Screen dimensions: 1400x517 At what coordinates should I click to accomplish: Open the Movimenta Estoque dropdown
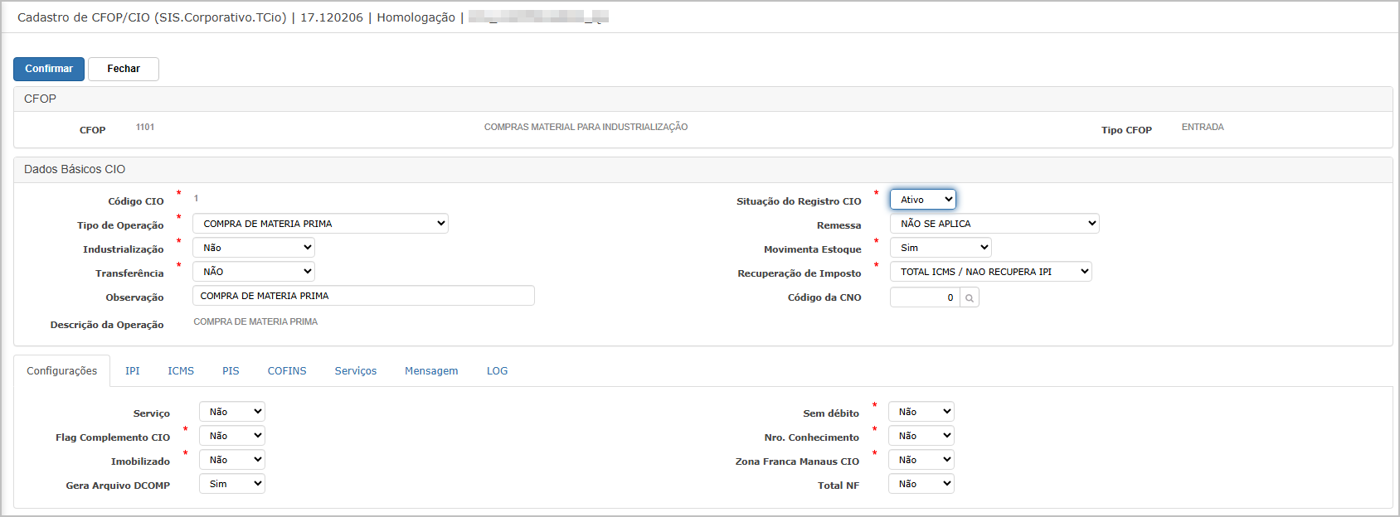(x=941, y=248)
